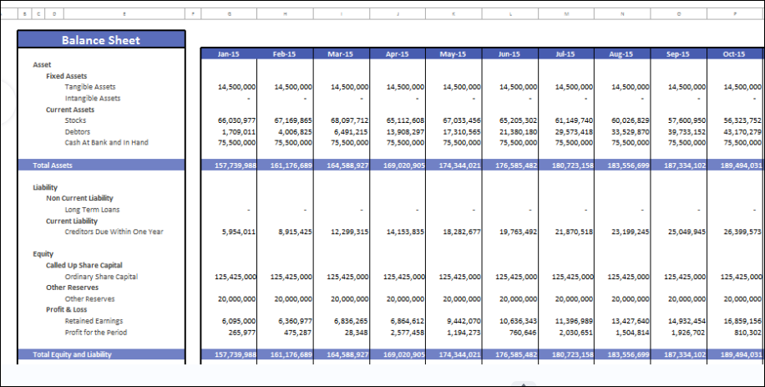Image resolution: width=765 pixels, height=387 pixels.
Task: Select the Cash At Bank and In Hand label
Action: point(105,142)
